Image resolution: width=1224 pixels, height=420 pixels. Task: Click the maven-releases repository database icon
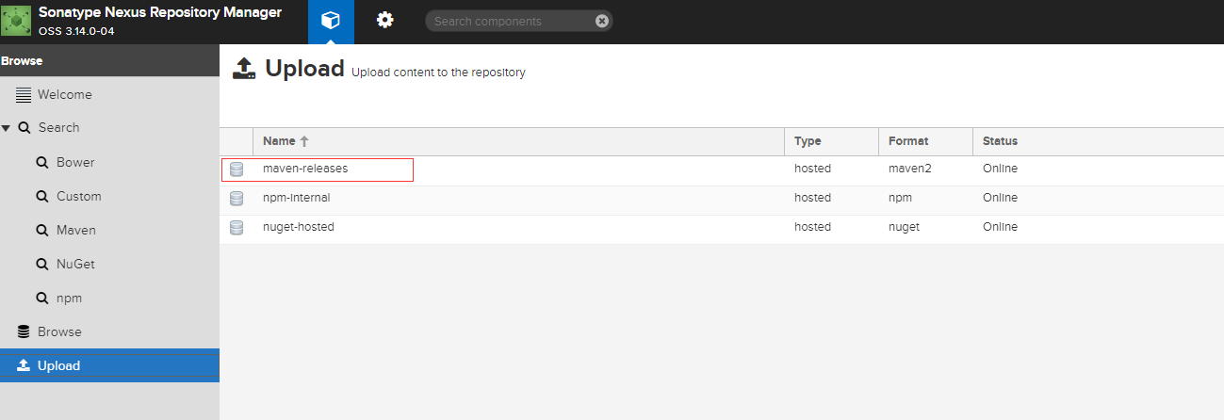237,170
